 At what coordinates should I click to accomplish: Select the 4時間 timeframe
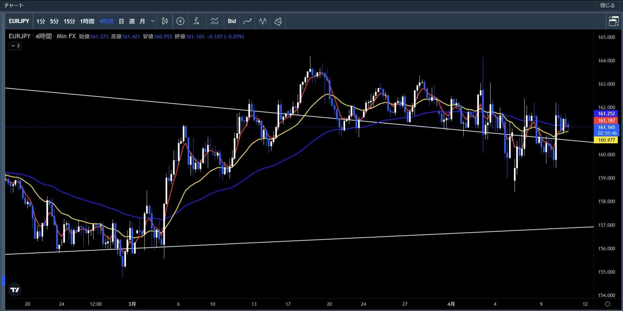[106, 21]
